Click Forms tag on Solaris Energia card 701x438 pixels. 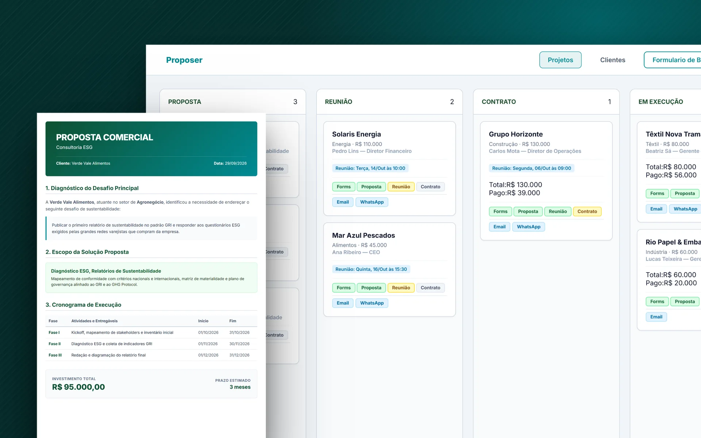344,187
